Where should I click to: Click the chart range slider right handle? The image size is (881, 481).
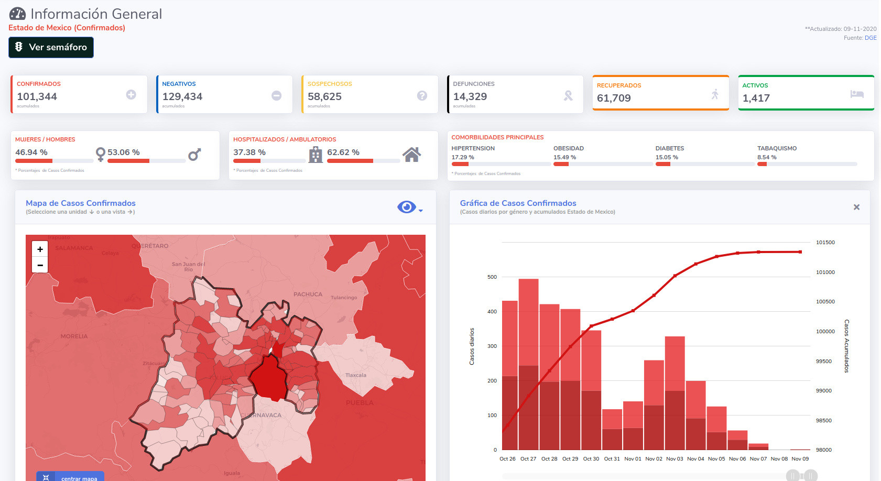(x=810, y=476)
